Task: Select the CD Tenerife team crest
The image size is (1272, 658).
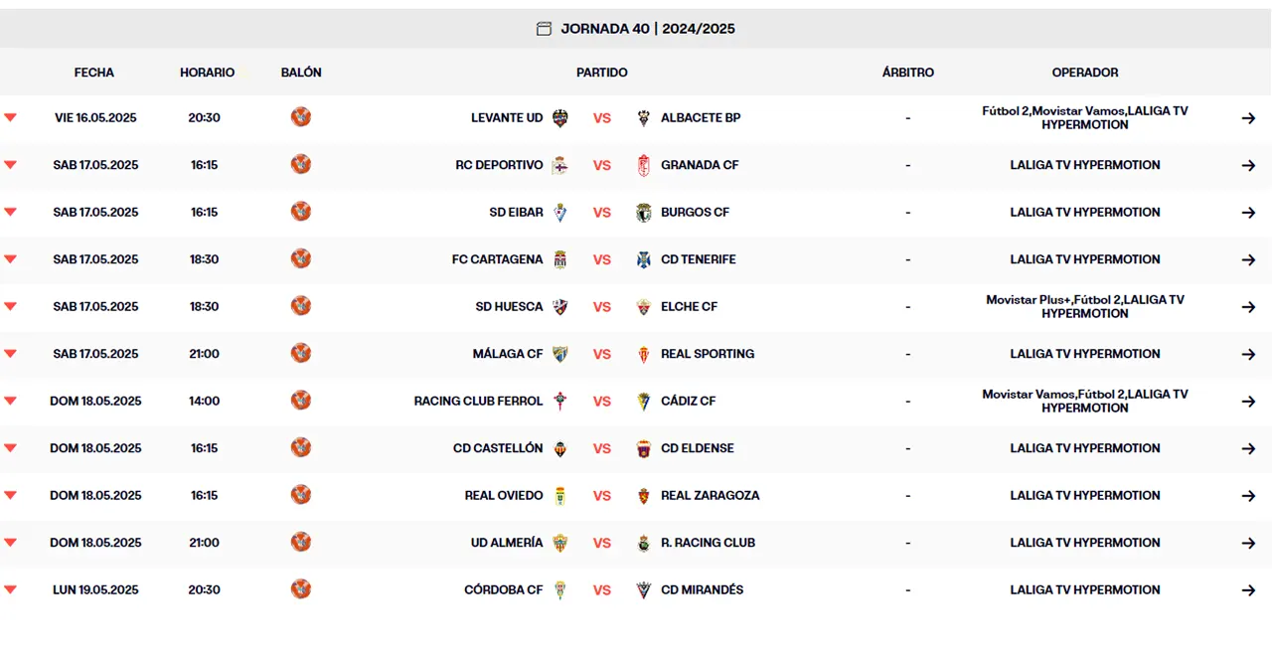Action: [643, 259]
